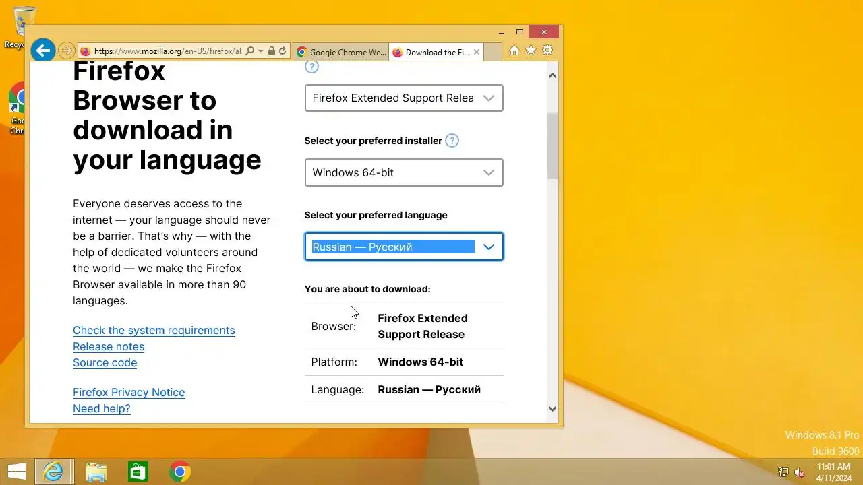Open Favorites with the star icon
The image size is (863, 485).
coord(531,51)
